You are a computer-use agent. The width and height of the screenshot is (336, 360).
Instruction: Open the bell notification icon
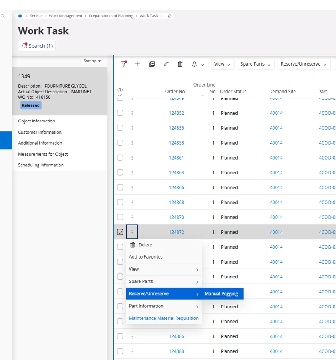click(194, 64)
